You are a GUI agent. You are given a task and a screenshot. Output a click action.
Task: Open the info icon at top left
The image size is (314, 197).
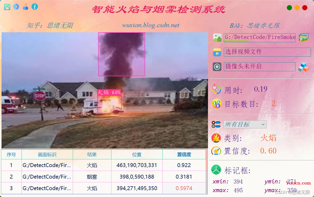tap(35, 7)
